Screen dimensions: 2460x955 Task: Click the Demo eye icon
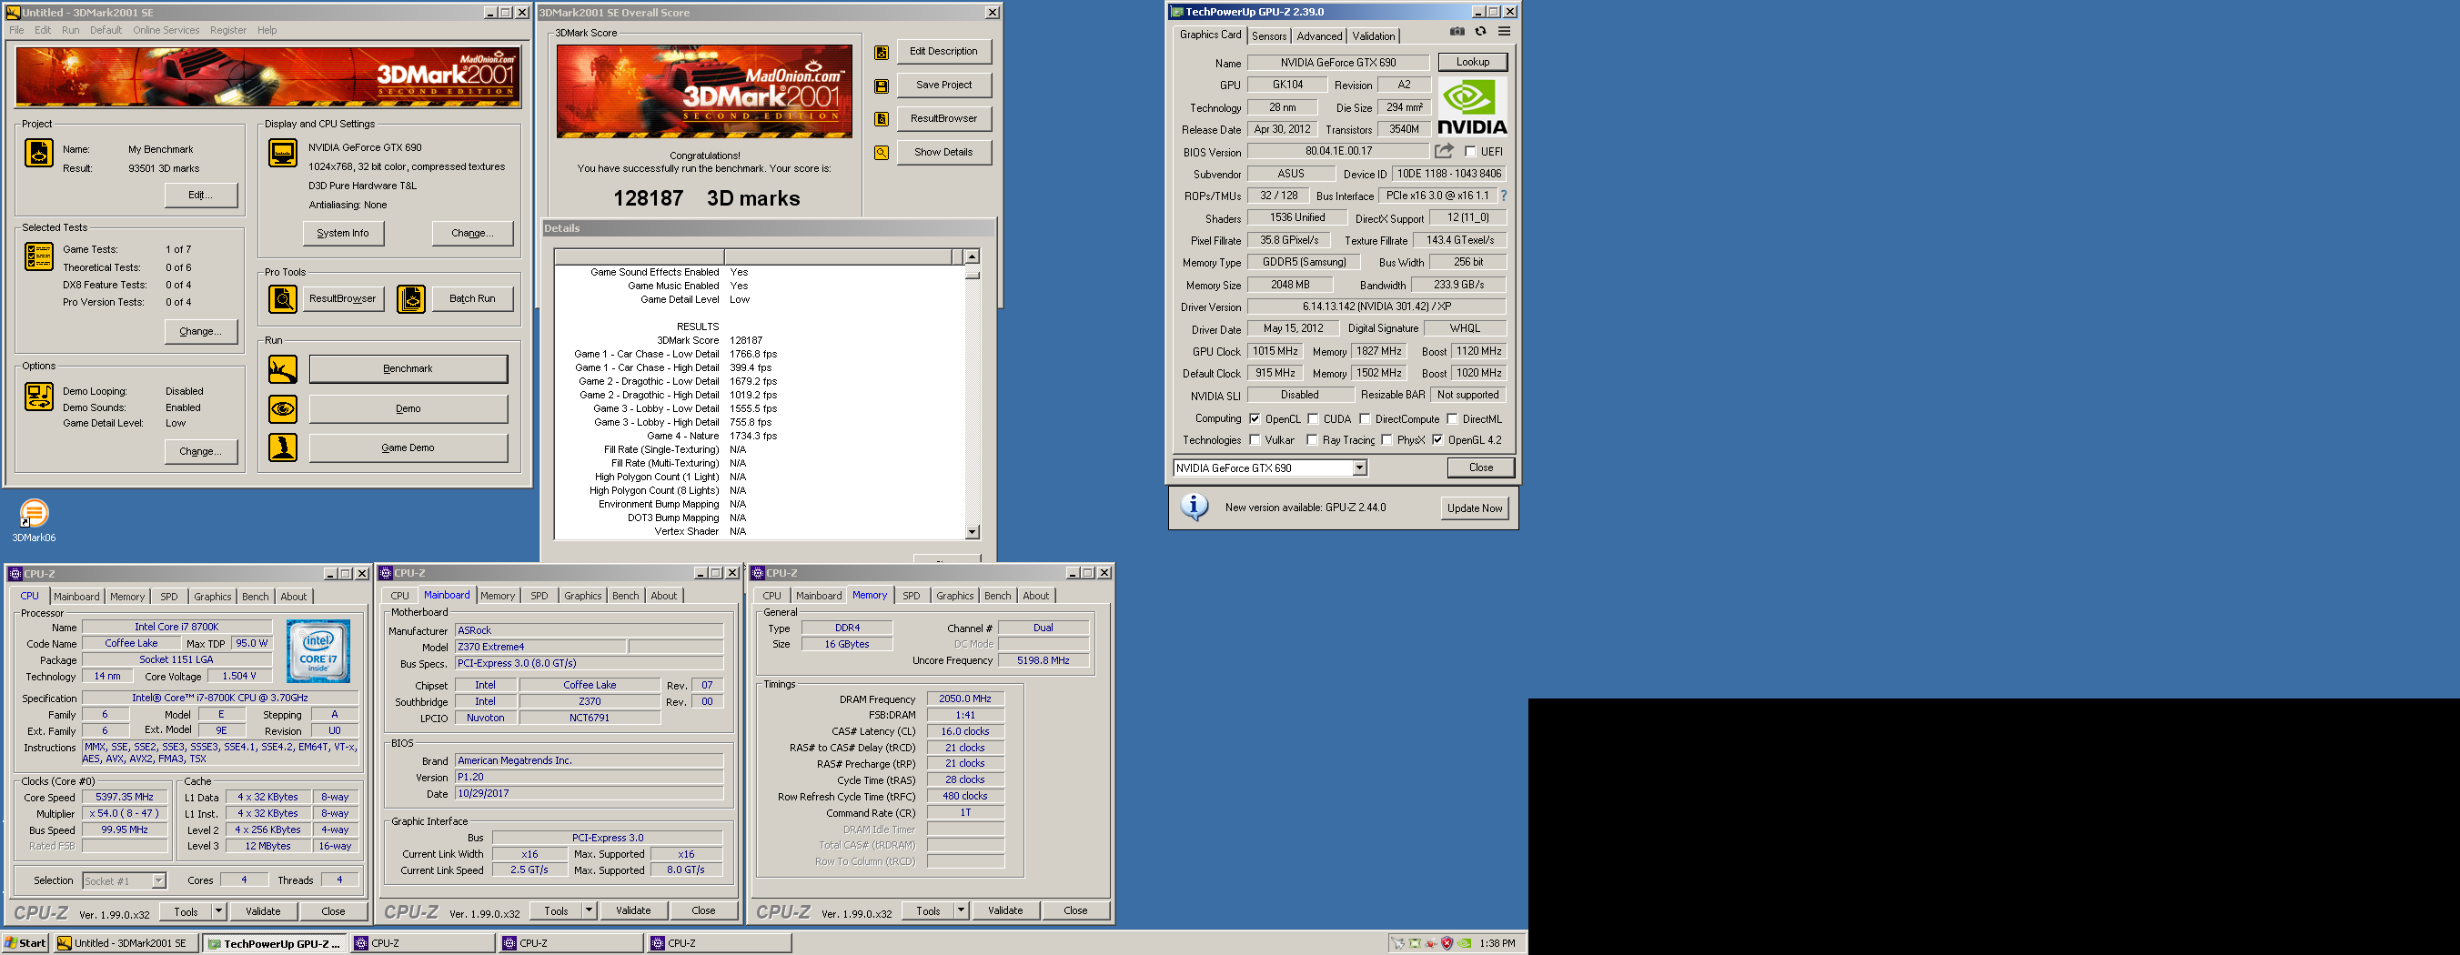point(283,408)
